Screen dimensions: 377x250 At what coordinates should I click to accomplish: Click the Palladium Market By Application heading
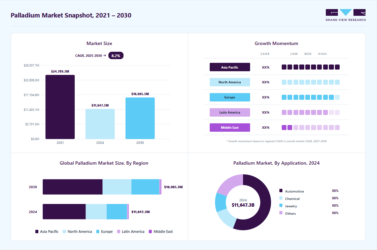tap(276, 163)
